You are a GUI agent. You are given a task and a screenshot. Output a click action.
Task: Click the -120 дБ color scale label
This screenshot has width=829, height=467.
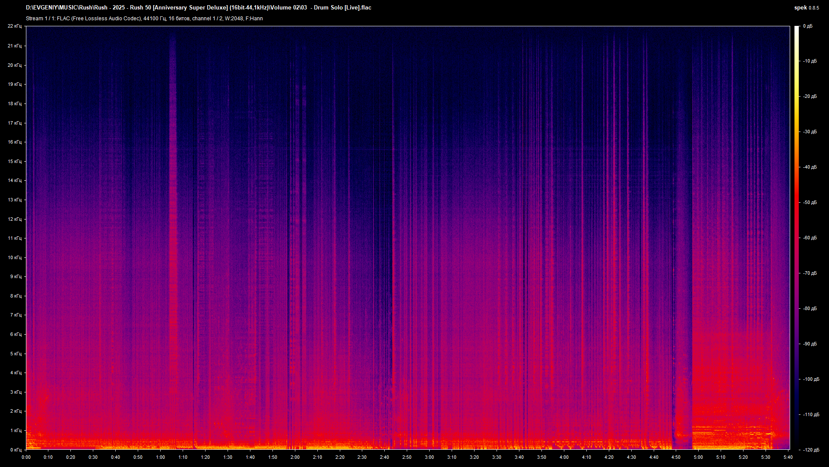(811, 450)
